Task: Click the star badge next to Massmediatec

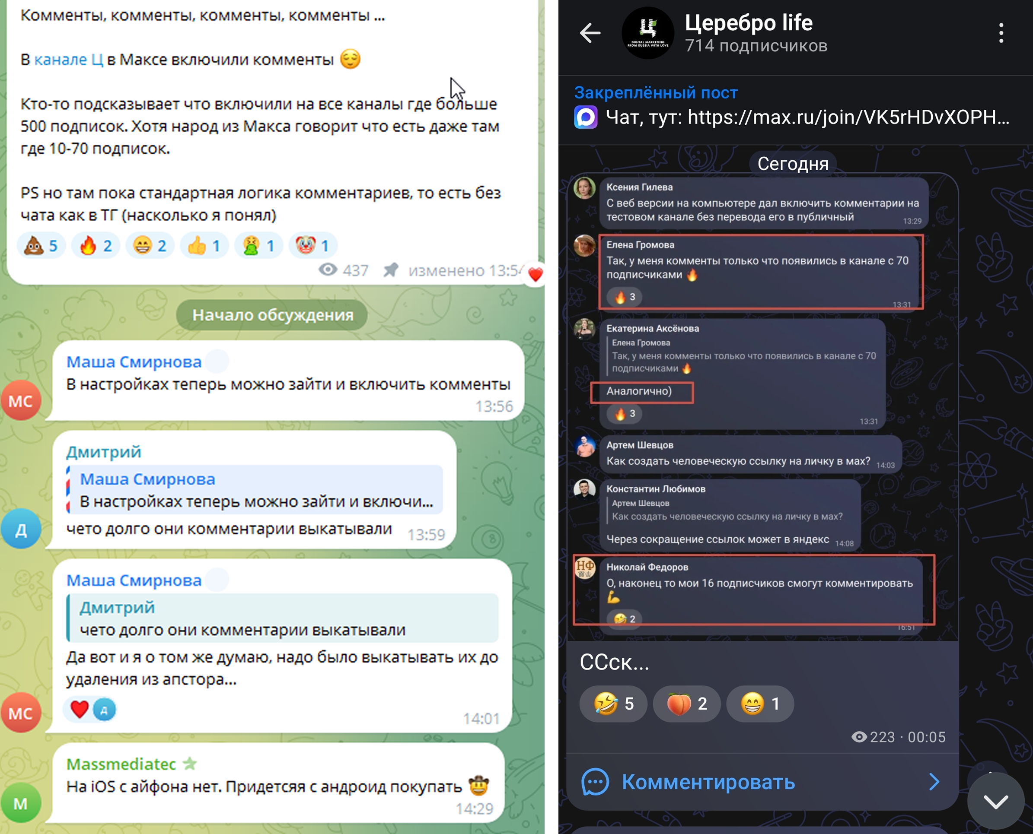Action: pyautogui.click(x=190, y=763)
